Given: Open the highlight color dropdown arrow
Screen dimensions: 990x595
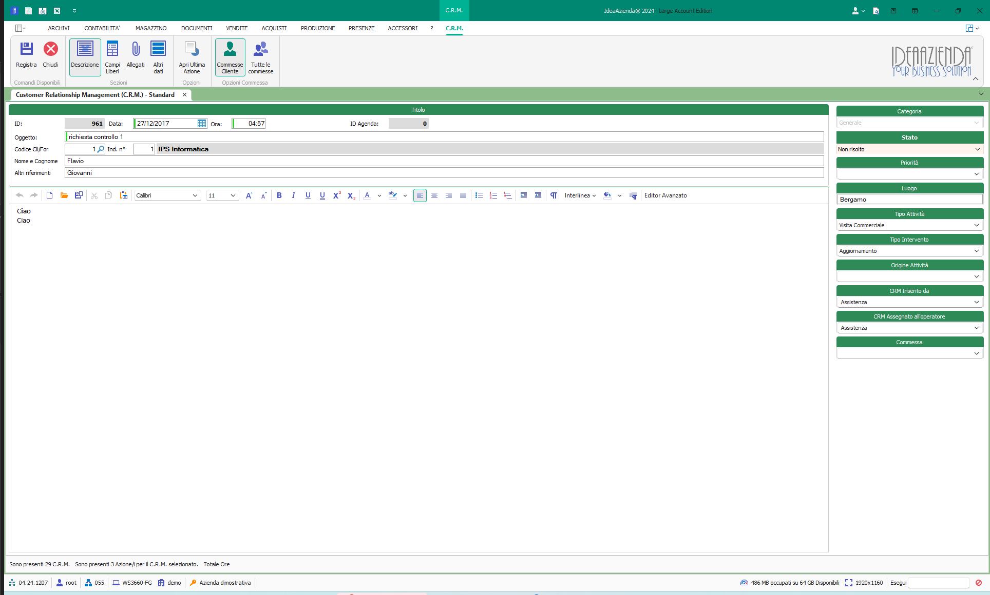Looking at the screenshot, I should point(405,195).
